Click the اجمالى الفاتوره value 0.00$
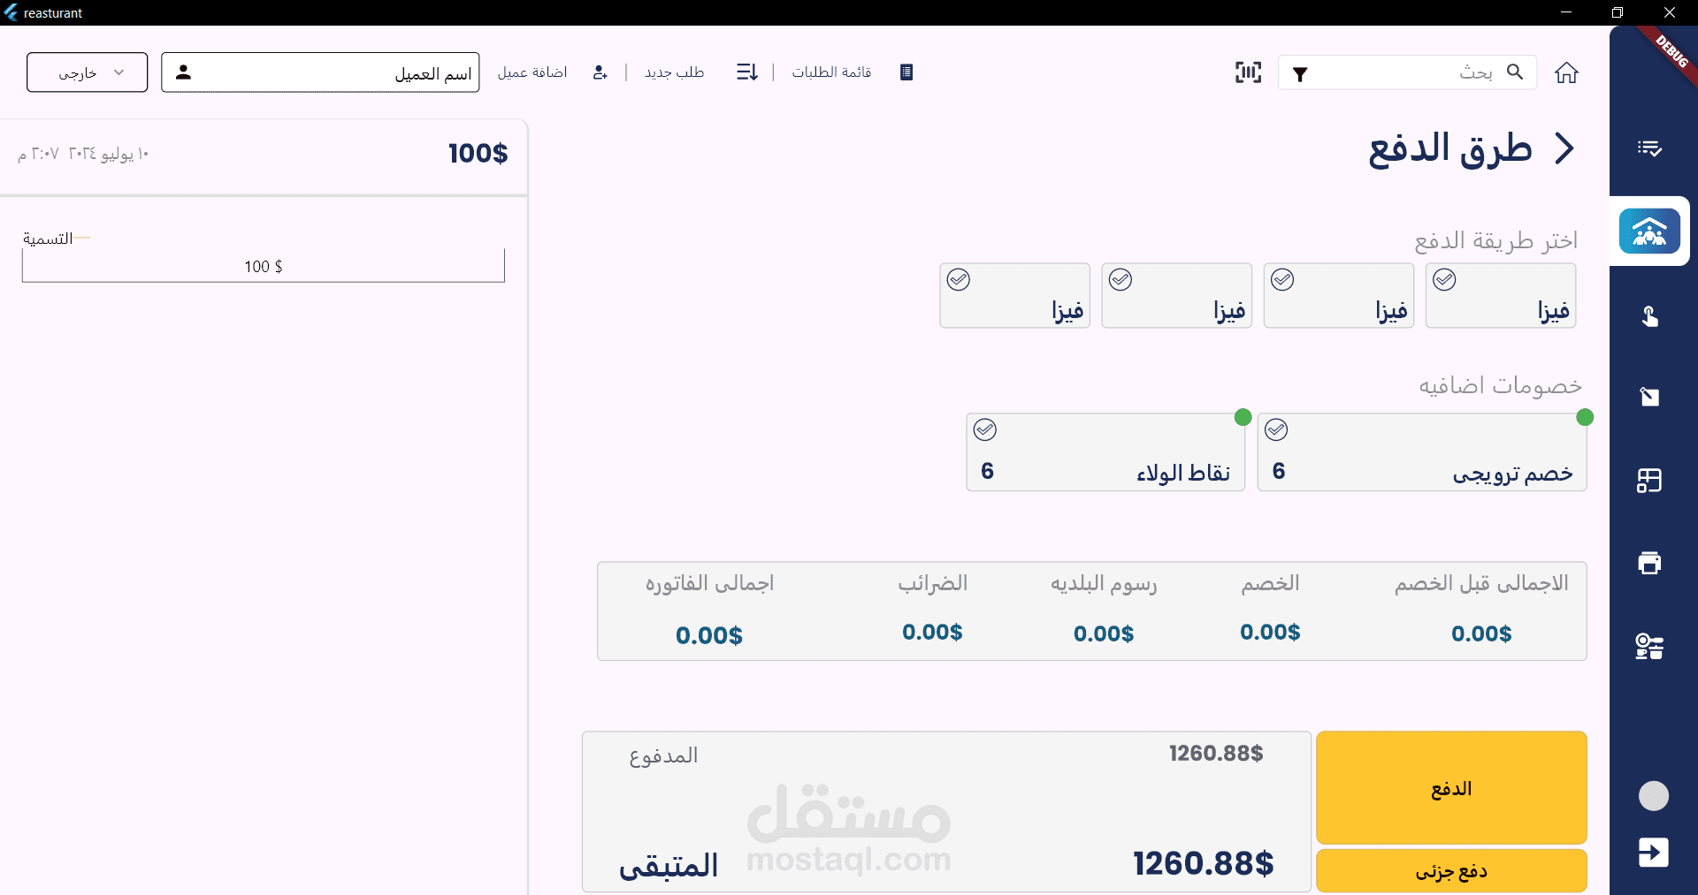 709,635
